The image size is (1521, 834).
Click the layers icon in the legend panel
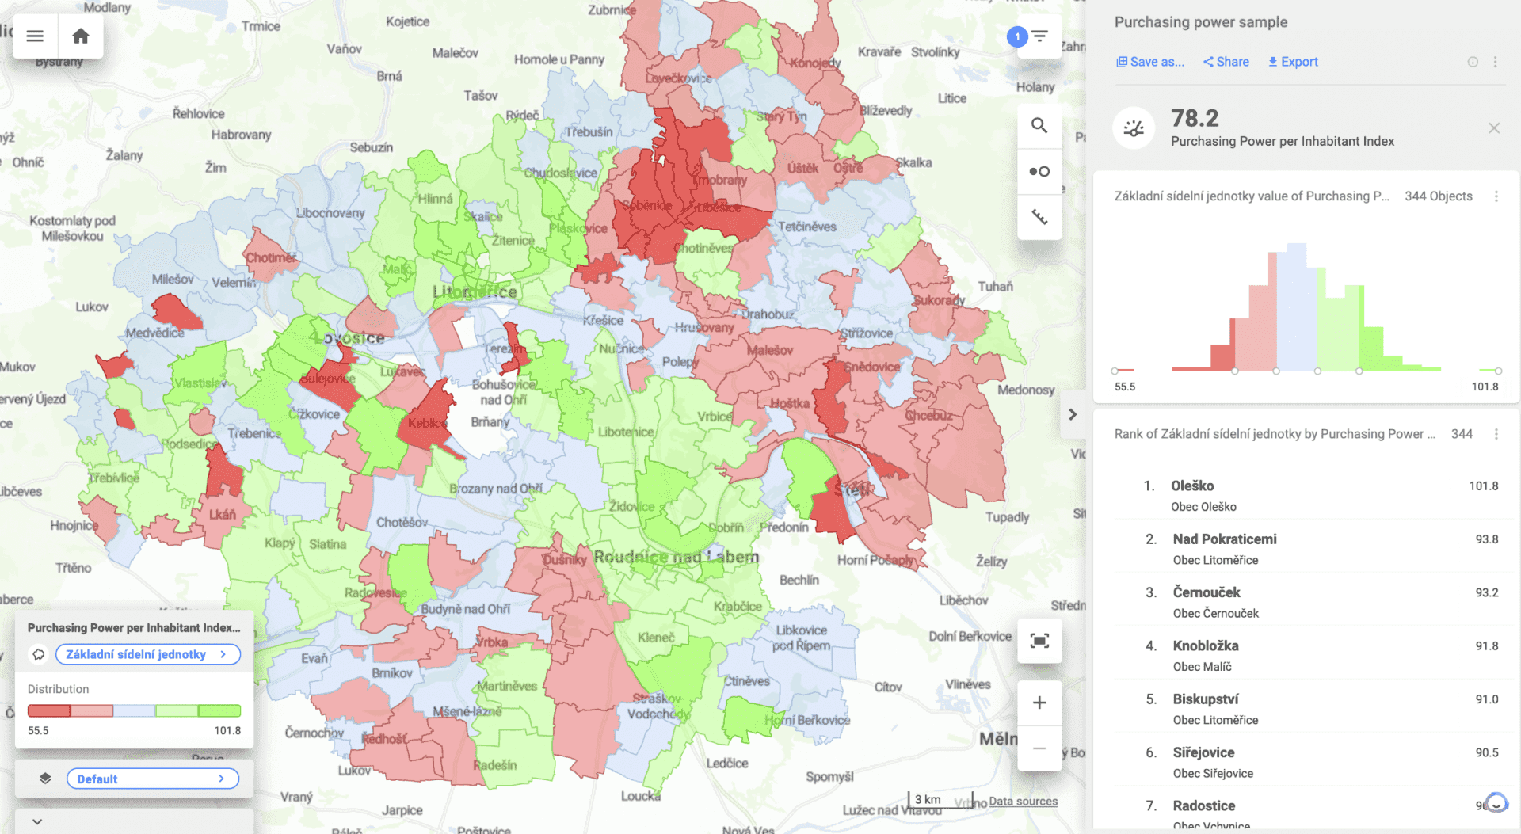point(44,778)
